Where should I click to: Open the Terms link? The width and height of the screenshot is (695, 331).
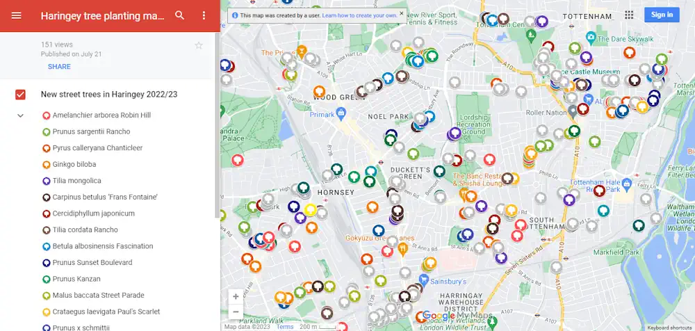(x=285, y=327)
